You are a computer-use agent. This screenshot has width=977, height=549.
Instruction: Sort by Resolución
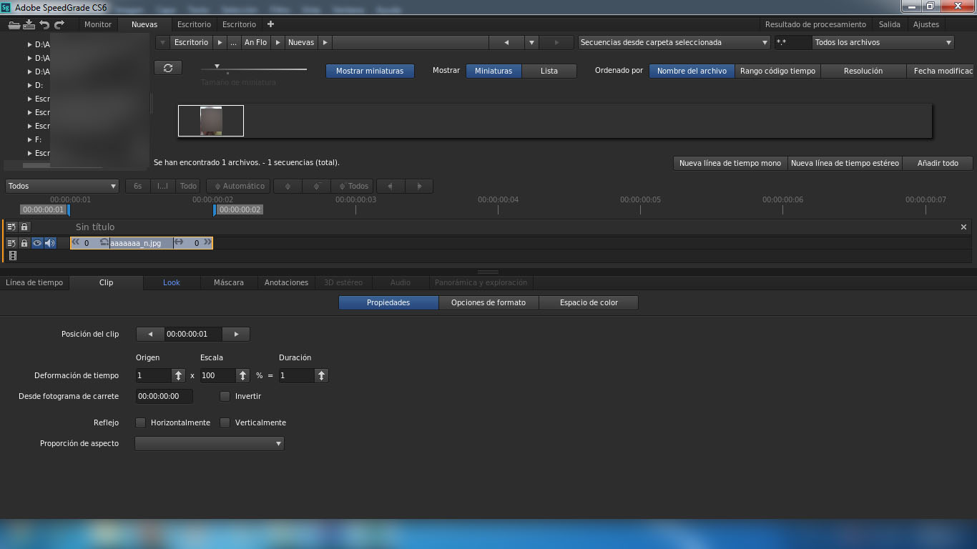pyautogui.click(x=863, y=71)
